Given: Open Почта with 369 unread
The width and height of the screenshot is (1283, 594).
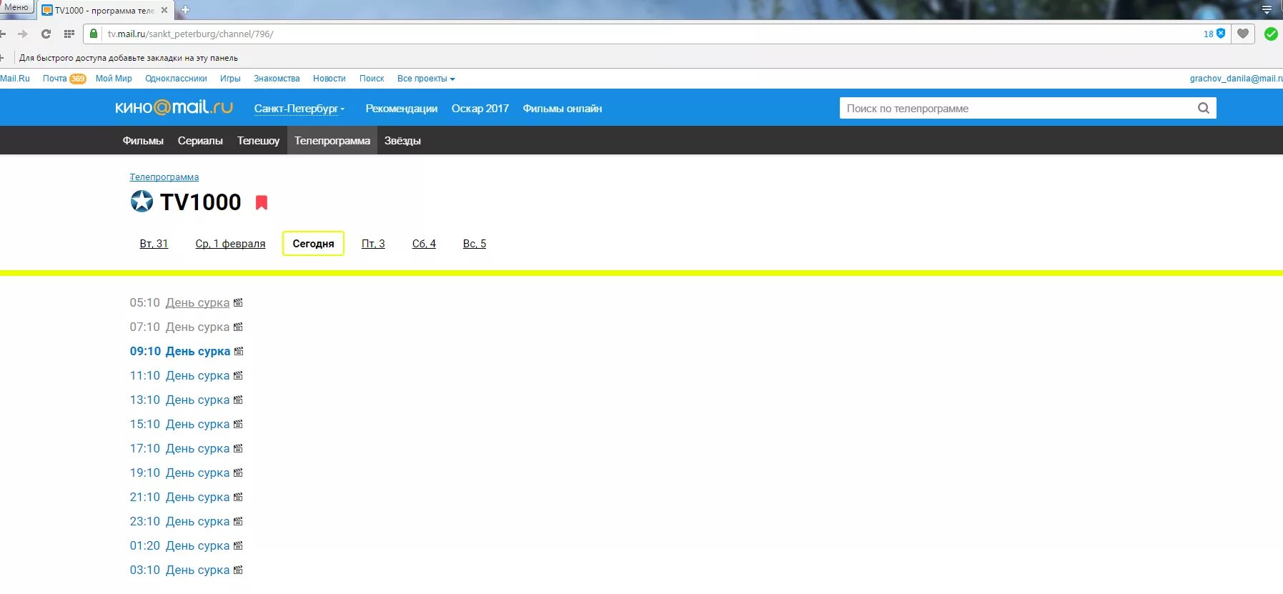Looking at the screenshot, I should [x=64, y=79].
